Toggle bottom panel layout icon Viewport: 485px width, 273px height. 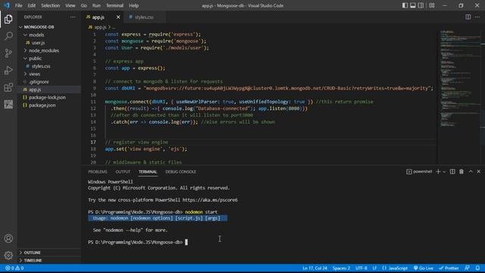point(412,5)
